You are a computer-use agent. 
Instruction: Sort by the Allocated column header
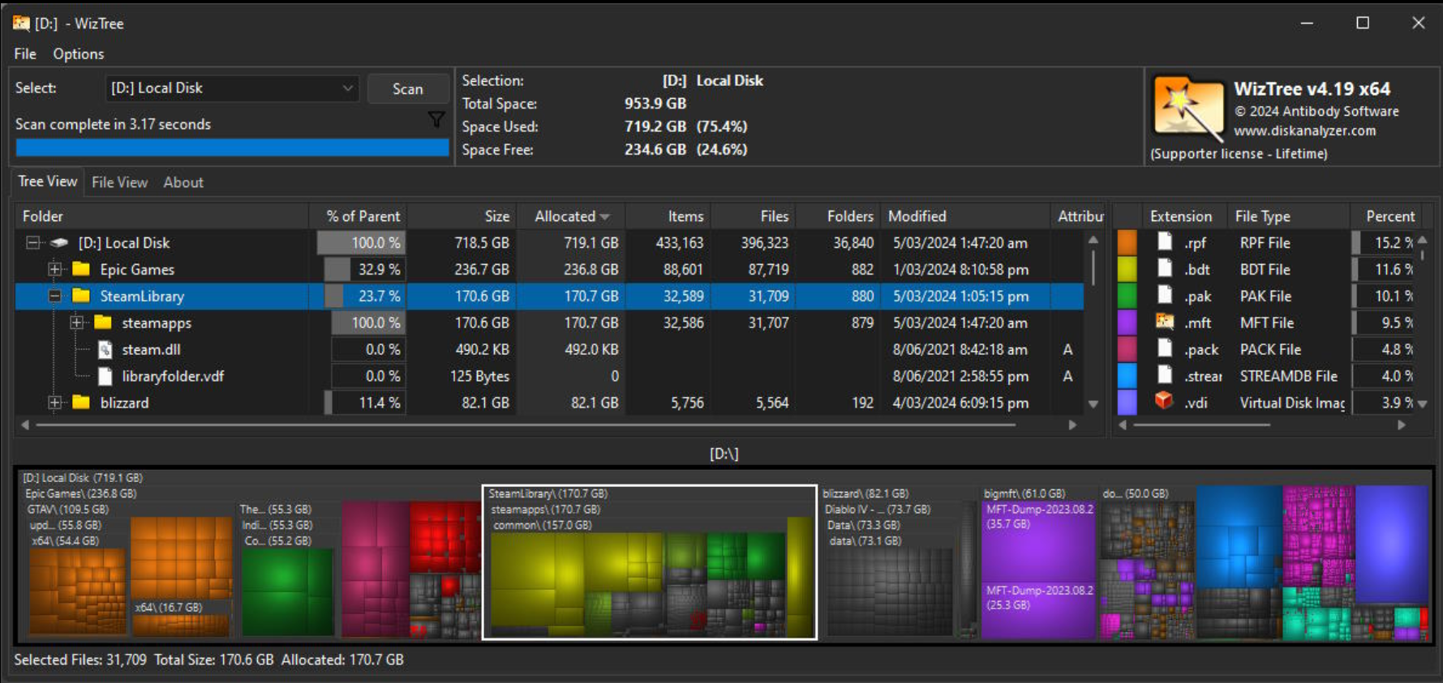click(571, 216)
